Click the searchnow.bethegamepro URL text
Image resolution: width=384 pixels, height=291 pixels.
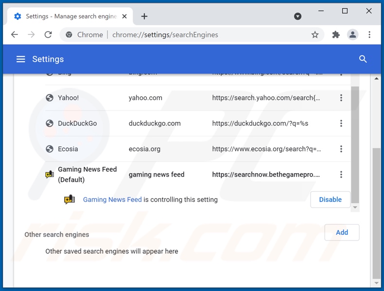[x=266, y=175]
